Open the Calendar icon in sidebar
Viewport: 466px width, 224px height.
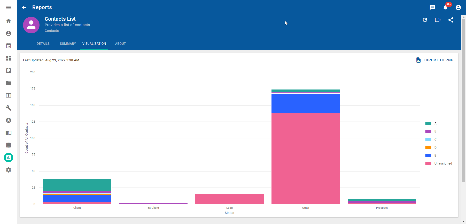tap(9, 46)
